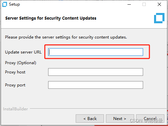The width and height of the screenshot is (168, 126).
Task: Focus the Update server URL field
Action: pyautogui.click(x=96, y=52)
